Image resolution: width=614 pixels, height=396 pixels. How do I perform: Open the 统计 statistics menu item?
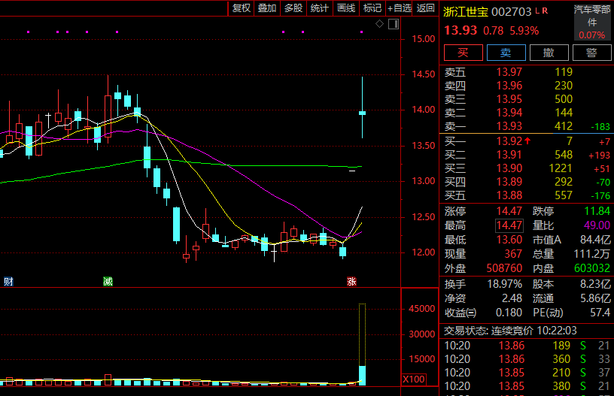(x=320, y=8)
